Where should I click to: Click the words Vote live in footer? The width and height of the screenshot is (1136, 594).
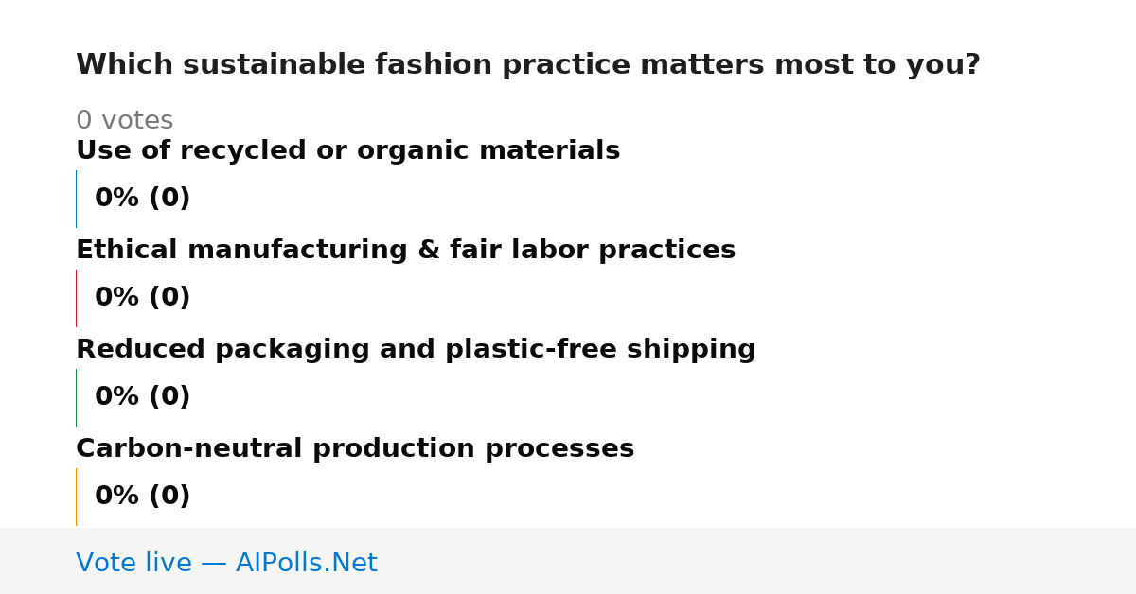[133, 563]
